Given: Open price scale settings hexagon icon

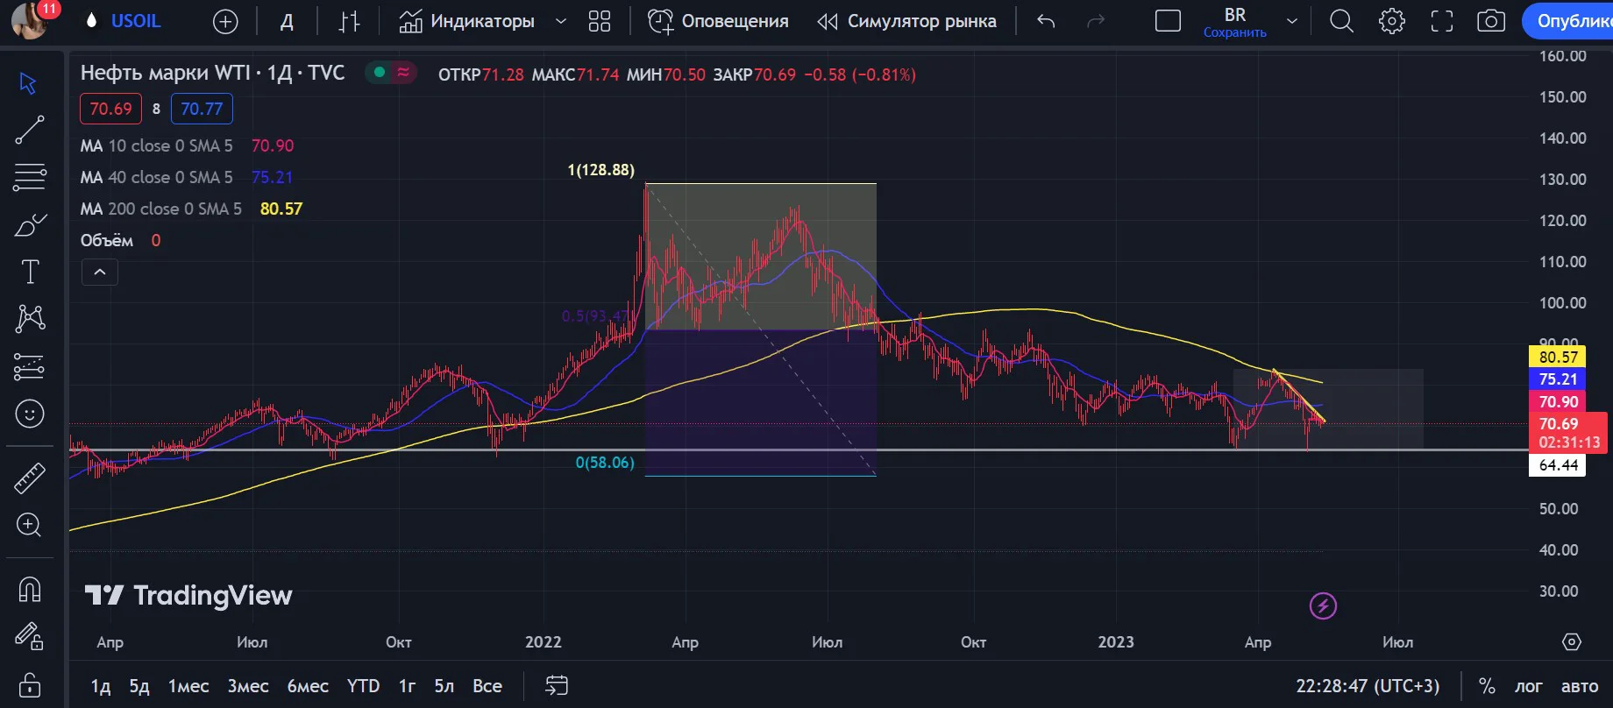Looking at the screenshot, I should pos(1572,642).
